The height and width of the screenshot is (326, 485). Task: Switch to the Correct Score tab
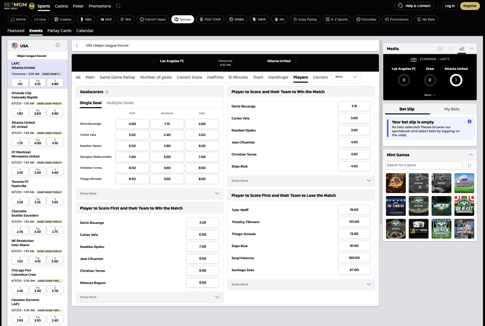coord(189,77)
